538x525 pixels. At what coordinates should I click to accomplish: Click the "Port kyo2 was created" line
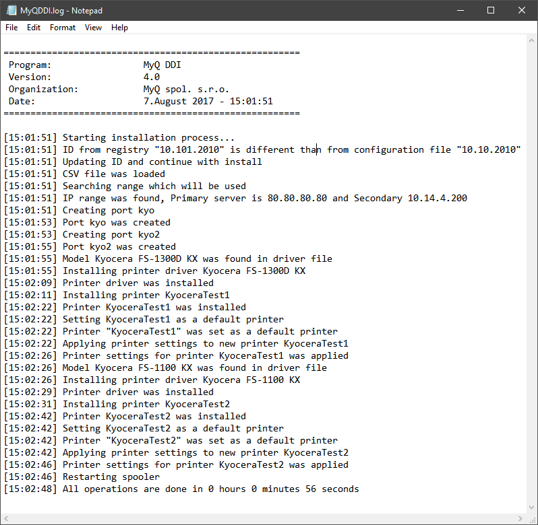(x=119, y=246)
